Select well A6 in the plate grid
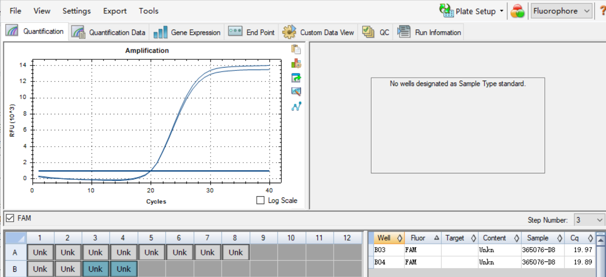Screen dimensions: 606x277 pos(179,252)
